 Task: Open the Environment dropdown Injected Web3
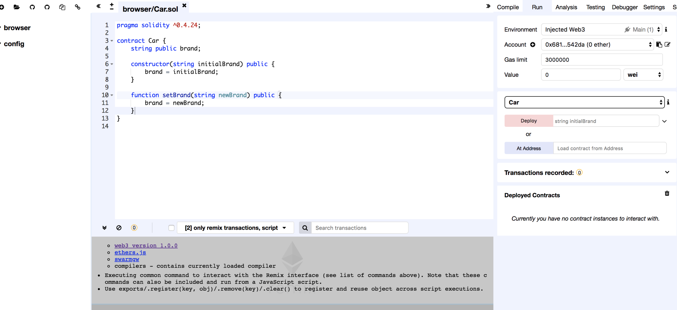point(601,29)
